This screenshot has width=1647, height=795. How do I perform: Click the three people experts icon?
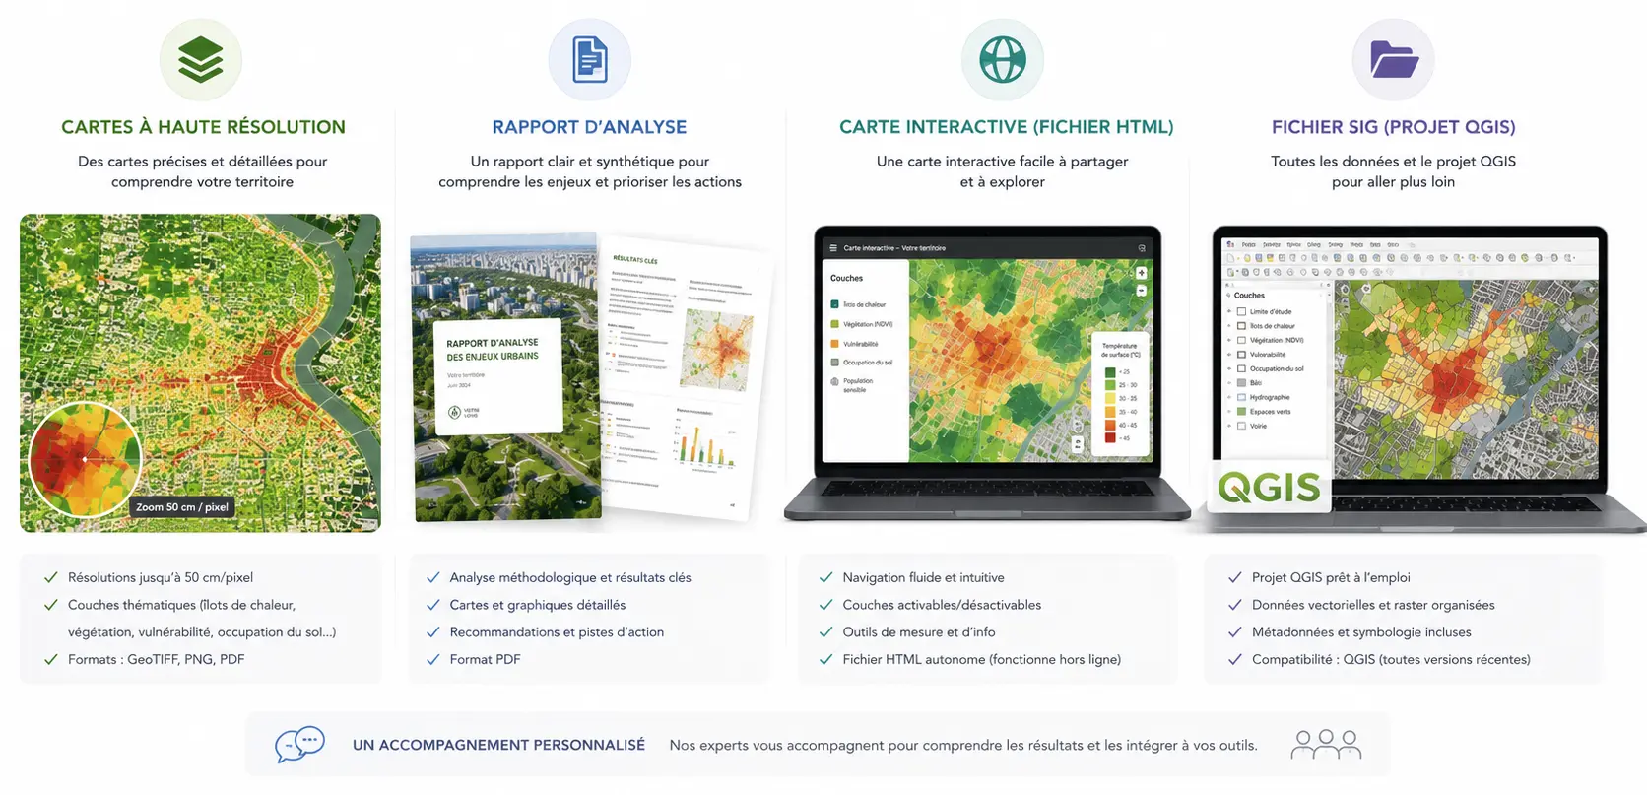click(x=1326, y=744)
